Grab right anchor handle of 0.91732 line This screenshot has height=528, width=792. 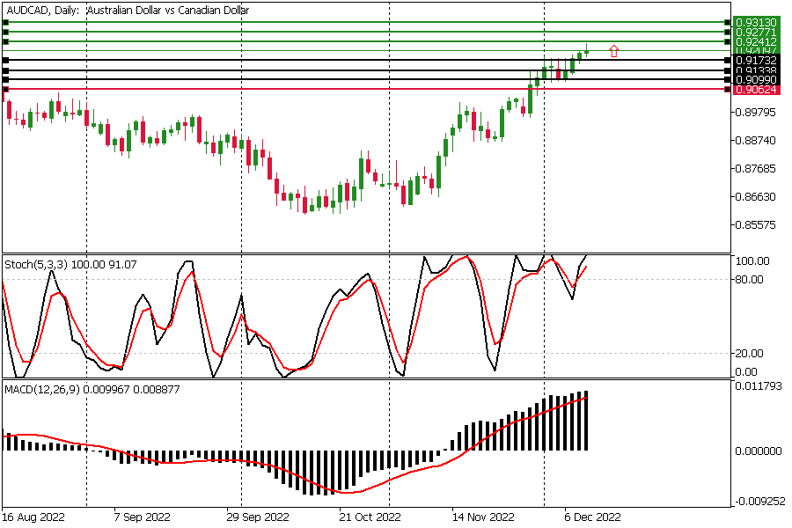click(x=728, y=60)
